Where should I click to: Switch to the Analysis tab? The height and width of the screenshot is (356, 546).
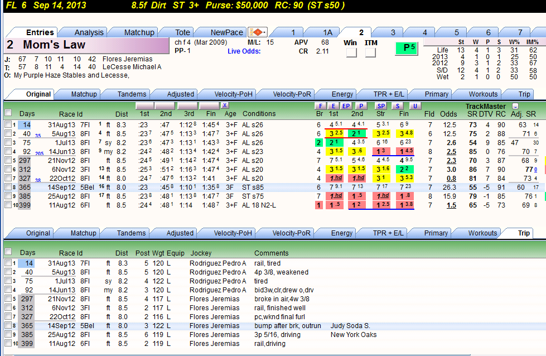coord(89,32)
